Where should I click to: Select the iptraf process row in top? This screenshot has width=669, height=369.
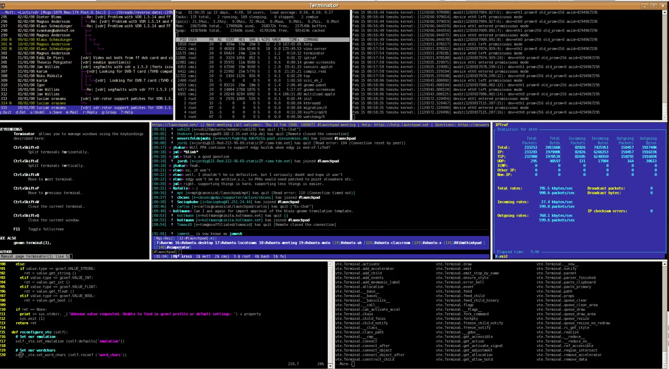pos(263,58)
